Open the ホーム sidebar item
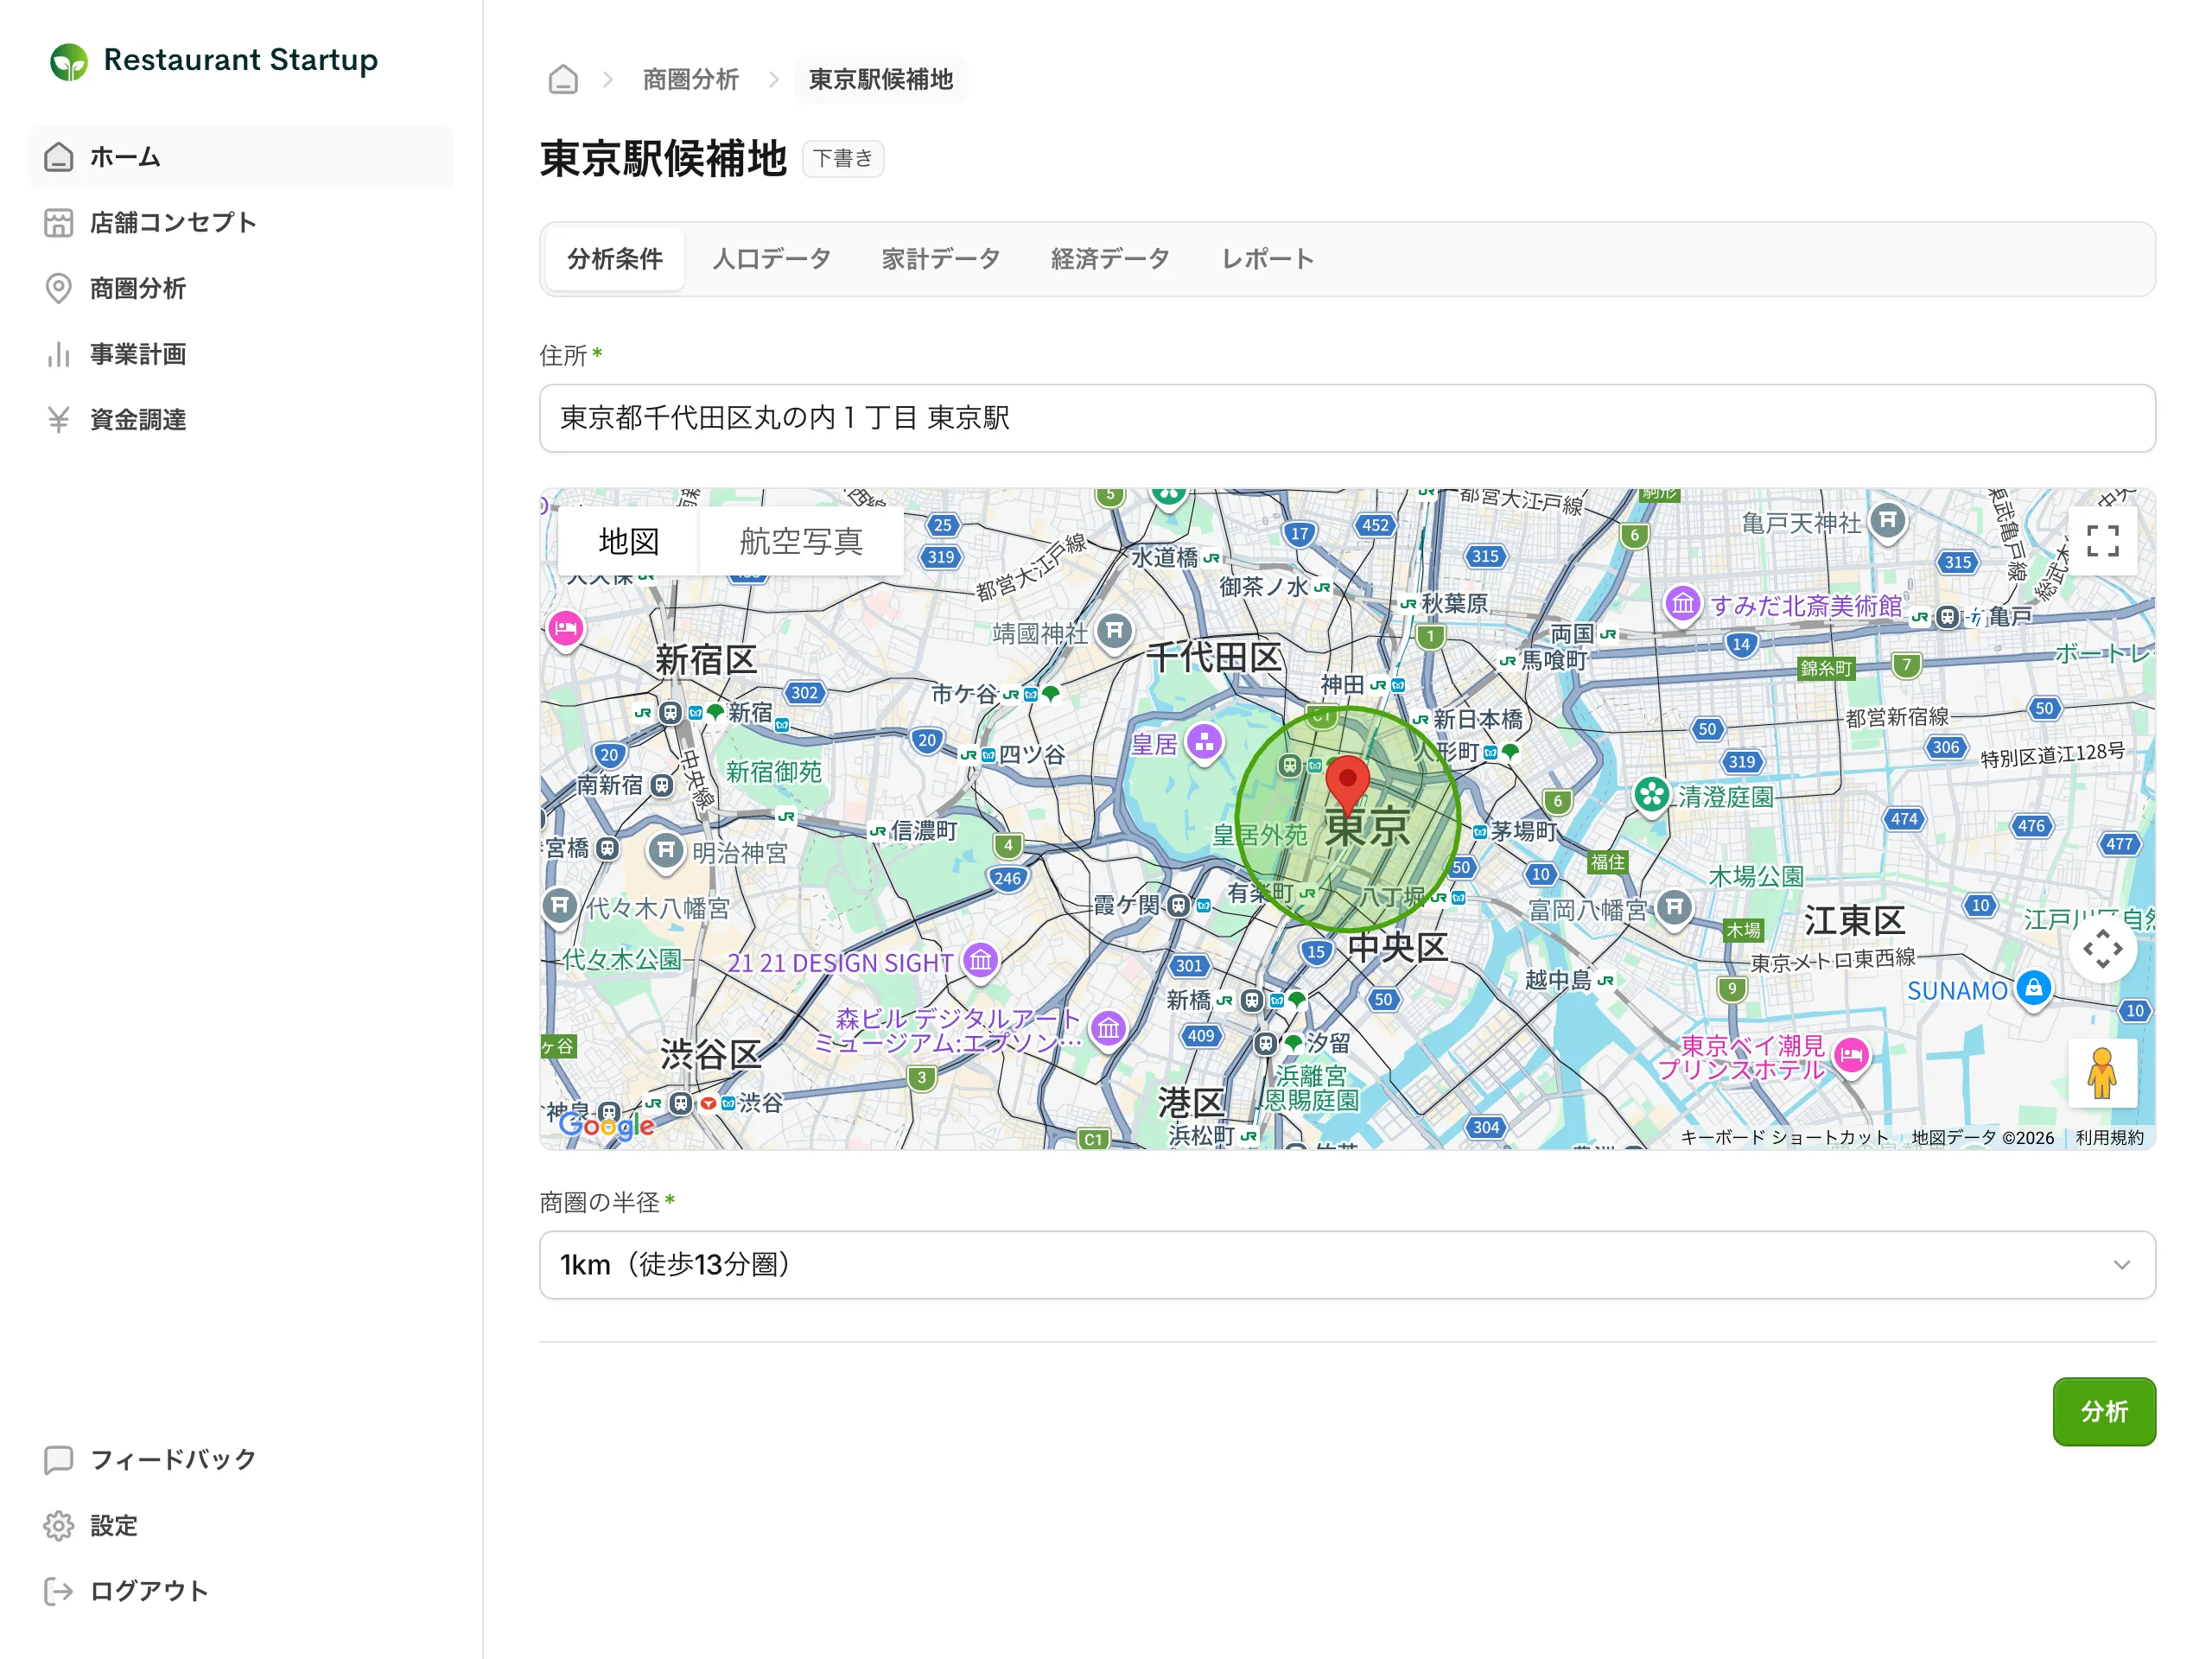Viewport: 2212px width, 1659px height. coord(241,157)
